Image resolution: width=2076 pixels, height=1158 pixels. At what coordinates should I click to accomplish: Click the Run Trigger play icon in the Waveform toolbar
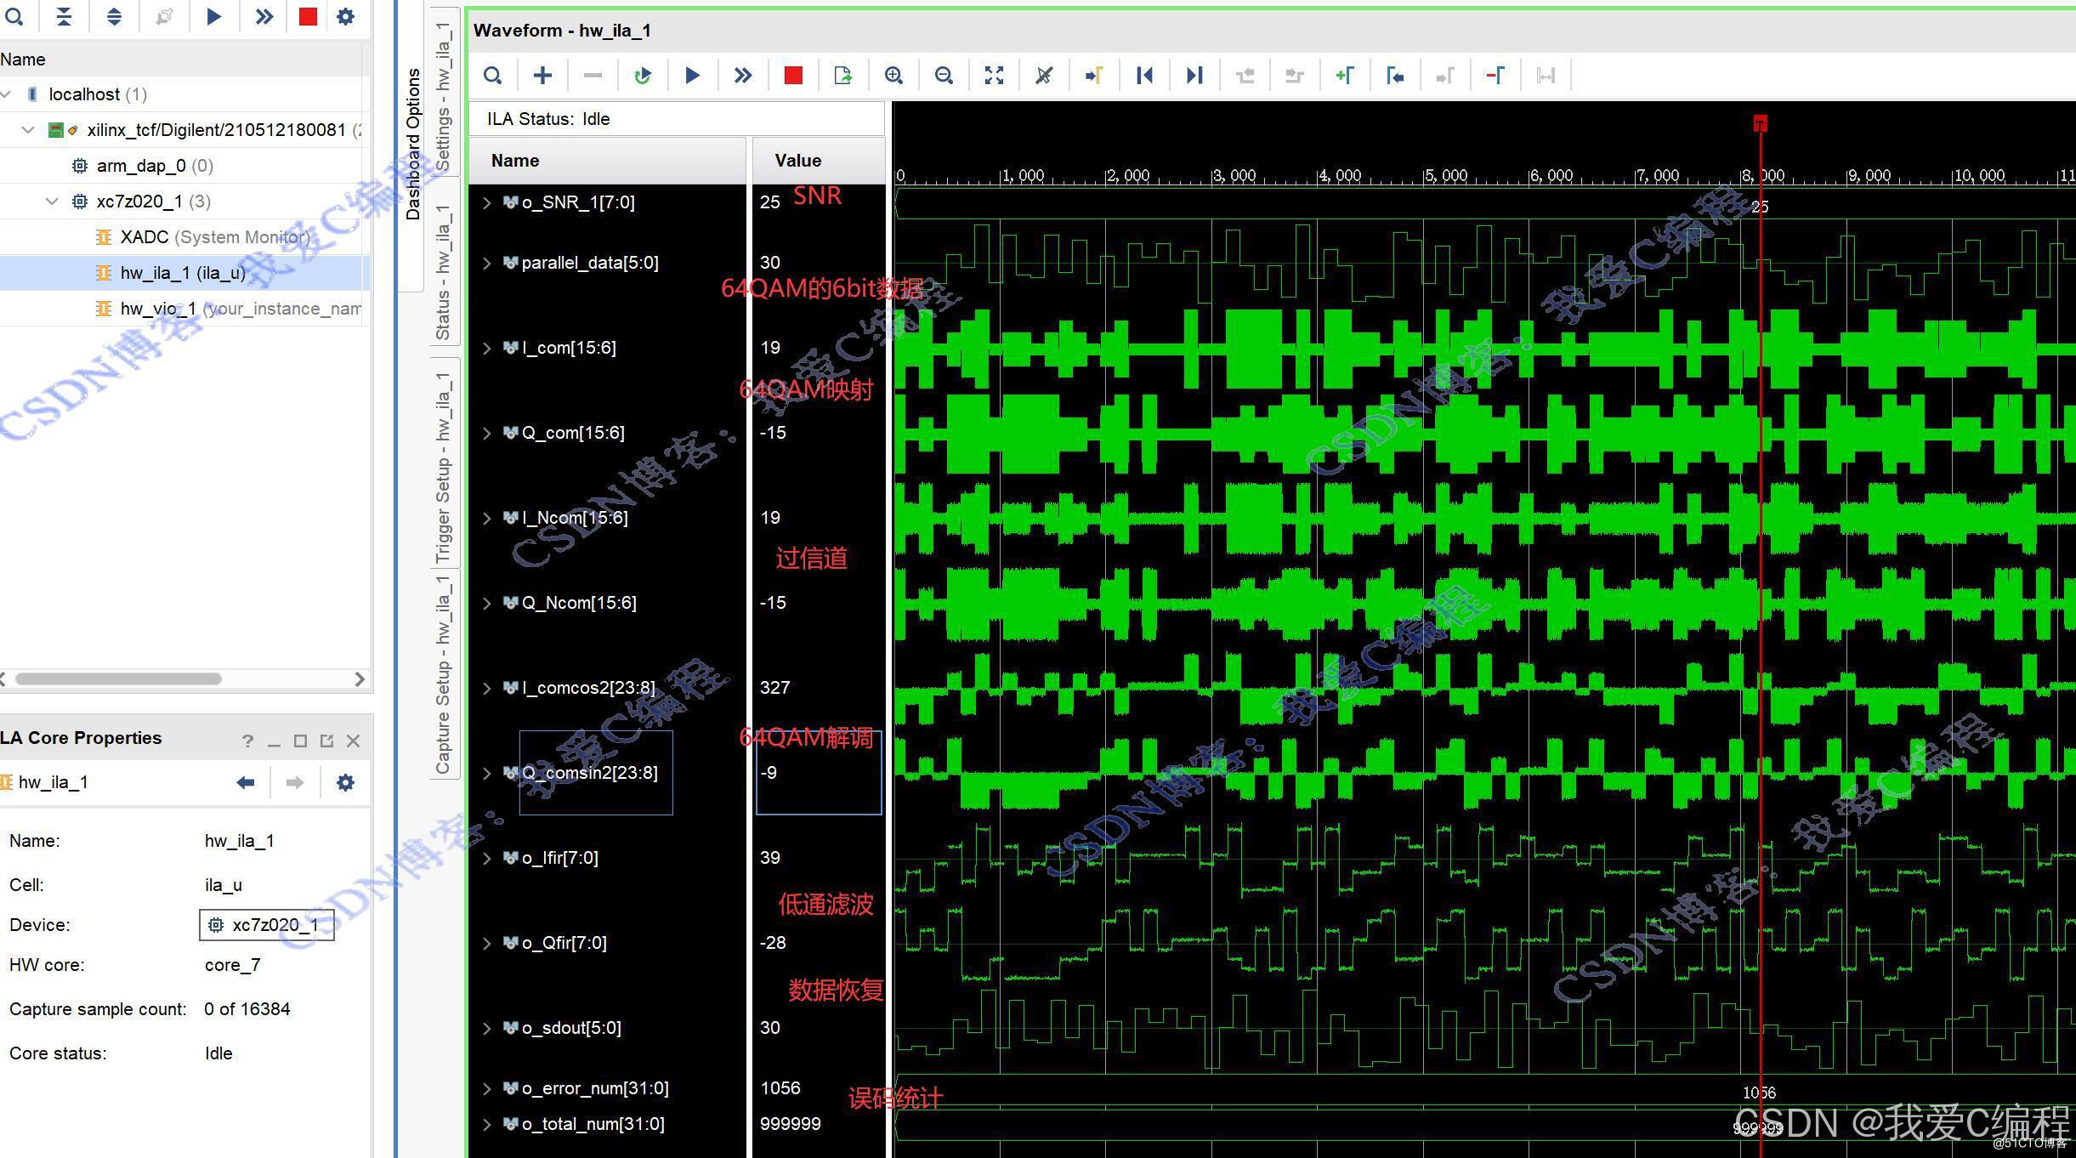(x=692, y=76)
